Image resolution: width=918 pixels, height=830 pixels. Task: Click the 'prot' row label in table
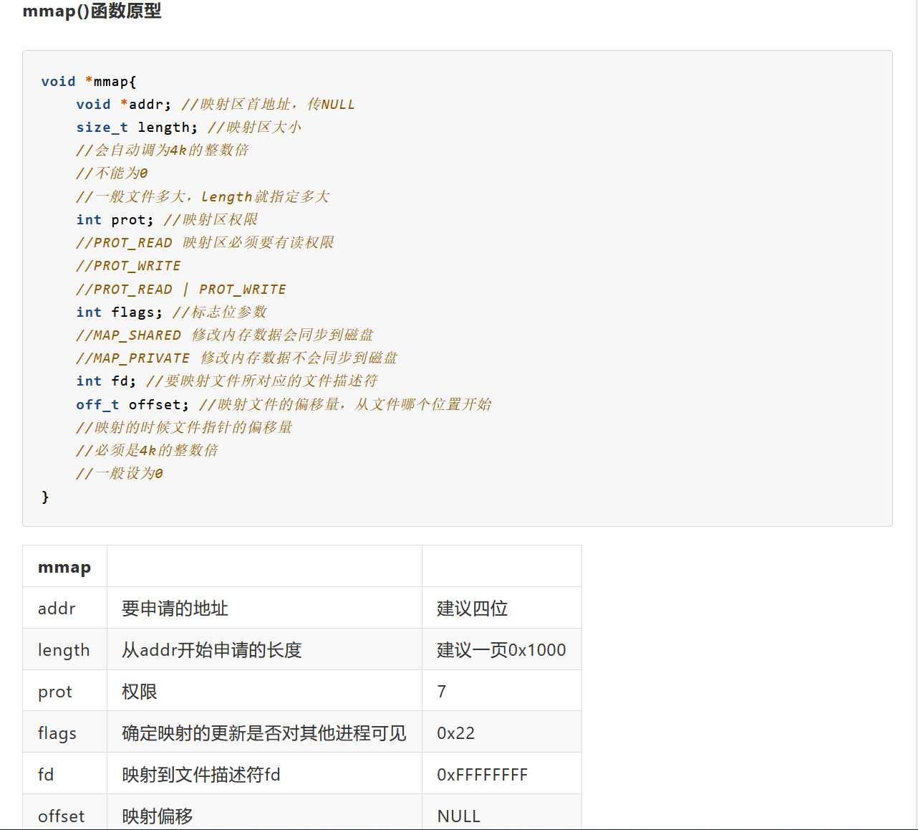click(55, 692)
